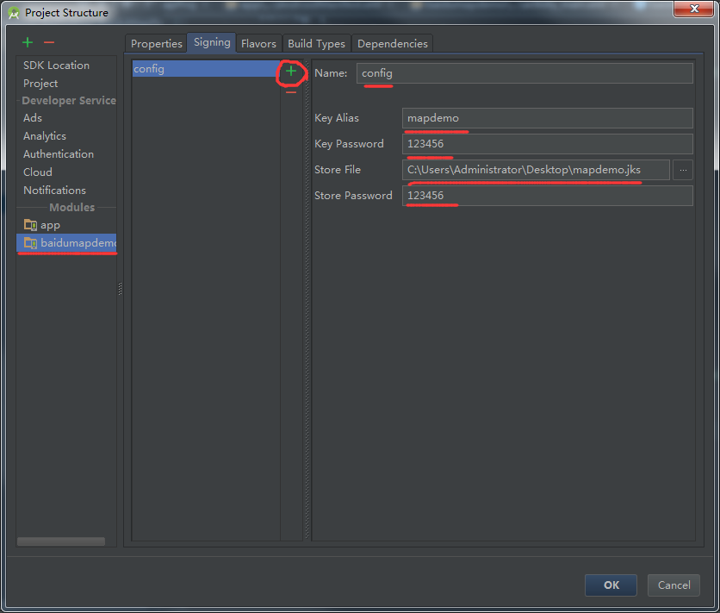Add a new module with green plus

pyautogui.click(x=28, y=43)
